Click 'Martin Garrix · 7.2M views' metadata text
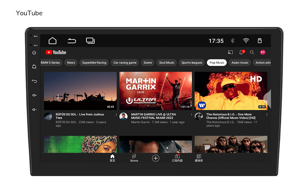 pyautogui.click(x=158, y=122)
